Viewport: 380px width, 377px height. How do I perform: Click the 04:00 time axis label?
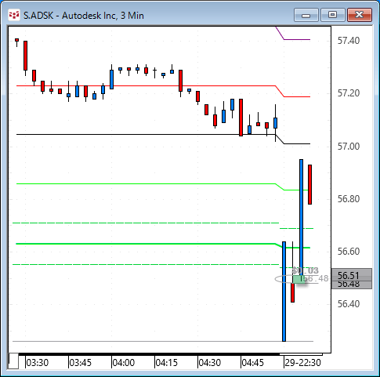pyautogui.click(x=124, y=363)
